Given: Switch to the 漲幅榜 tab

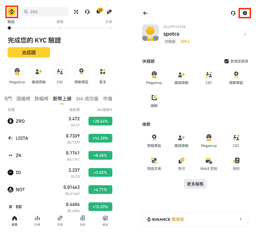Looking at the screenshot, I should pyautogui.click(x=23, y=99).
